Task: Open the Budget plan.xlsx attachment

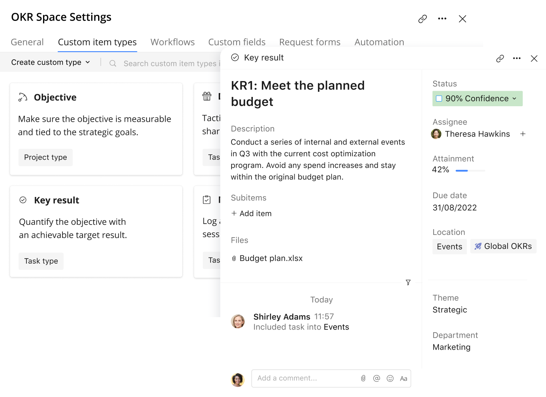Action: pos(271,259)
